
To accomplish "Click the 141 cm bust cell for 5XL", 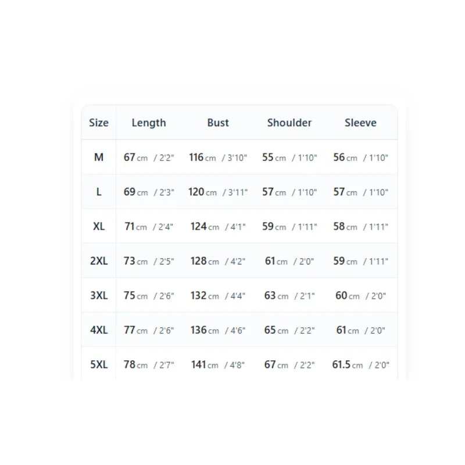I will coord(218,365).
